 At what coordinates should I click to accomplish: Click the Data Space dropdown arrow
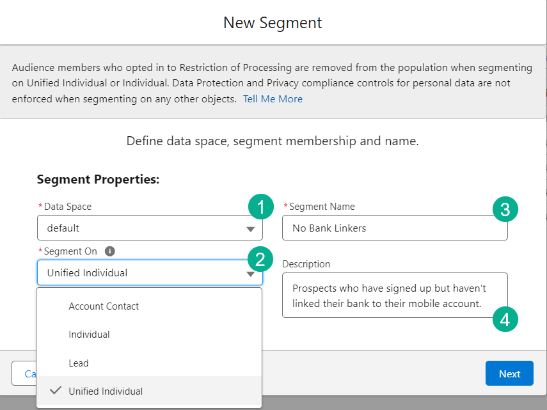click(250, 230)
